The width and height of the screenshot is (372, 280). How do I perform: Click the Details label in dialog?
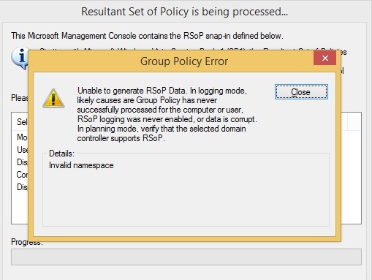pyautogui.click(x=61, y=154)
